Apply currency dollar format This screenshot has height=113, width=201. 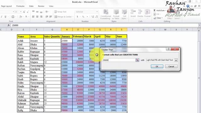(77, 17)
